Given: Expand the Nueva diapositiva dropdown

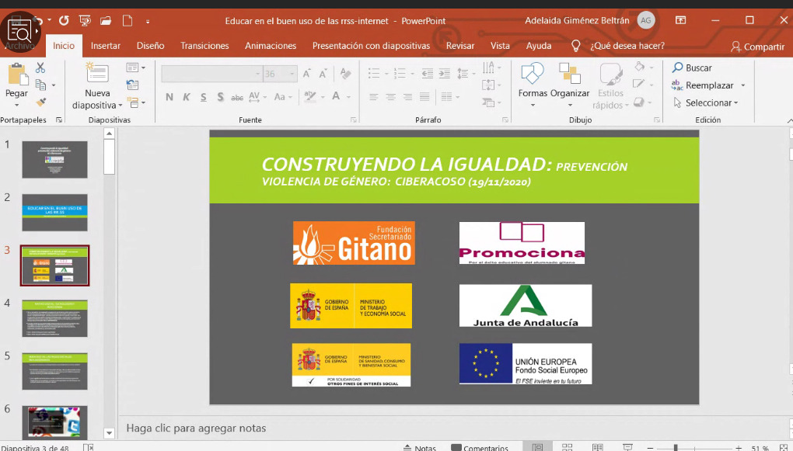Looking at the screenshot, I should pyautogui.click(x=121, y=106).
